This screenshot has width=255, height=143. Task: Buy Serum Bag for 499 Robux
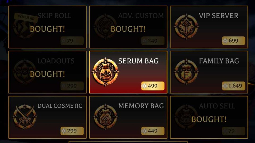pos(153,86)
